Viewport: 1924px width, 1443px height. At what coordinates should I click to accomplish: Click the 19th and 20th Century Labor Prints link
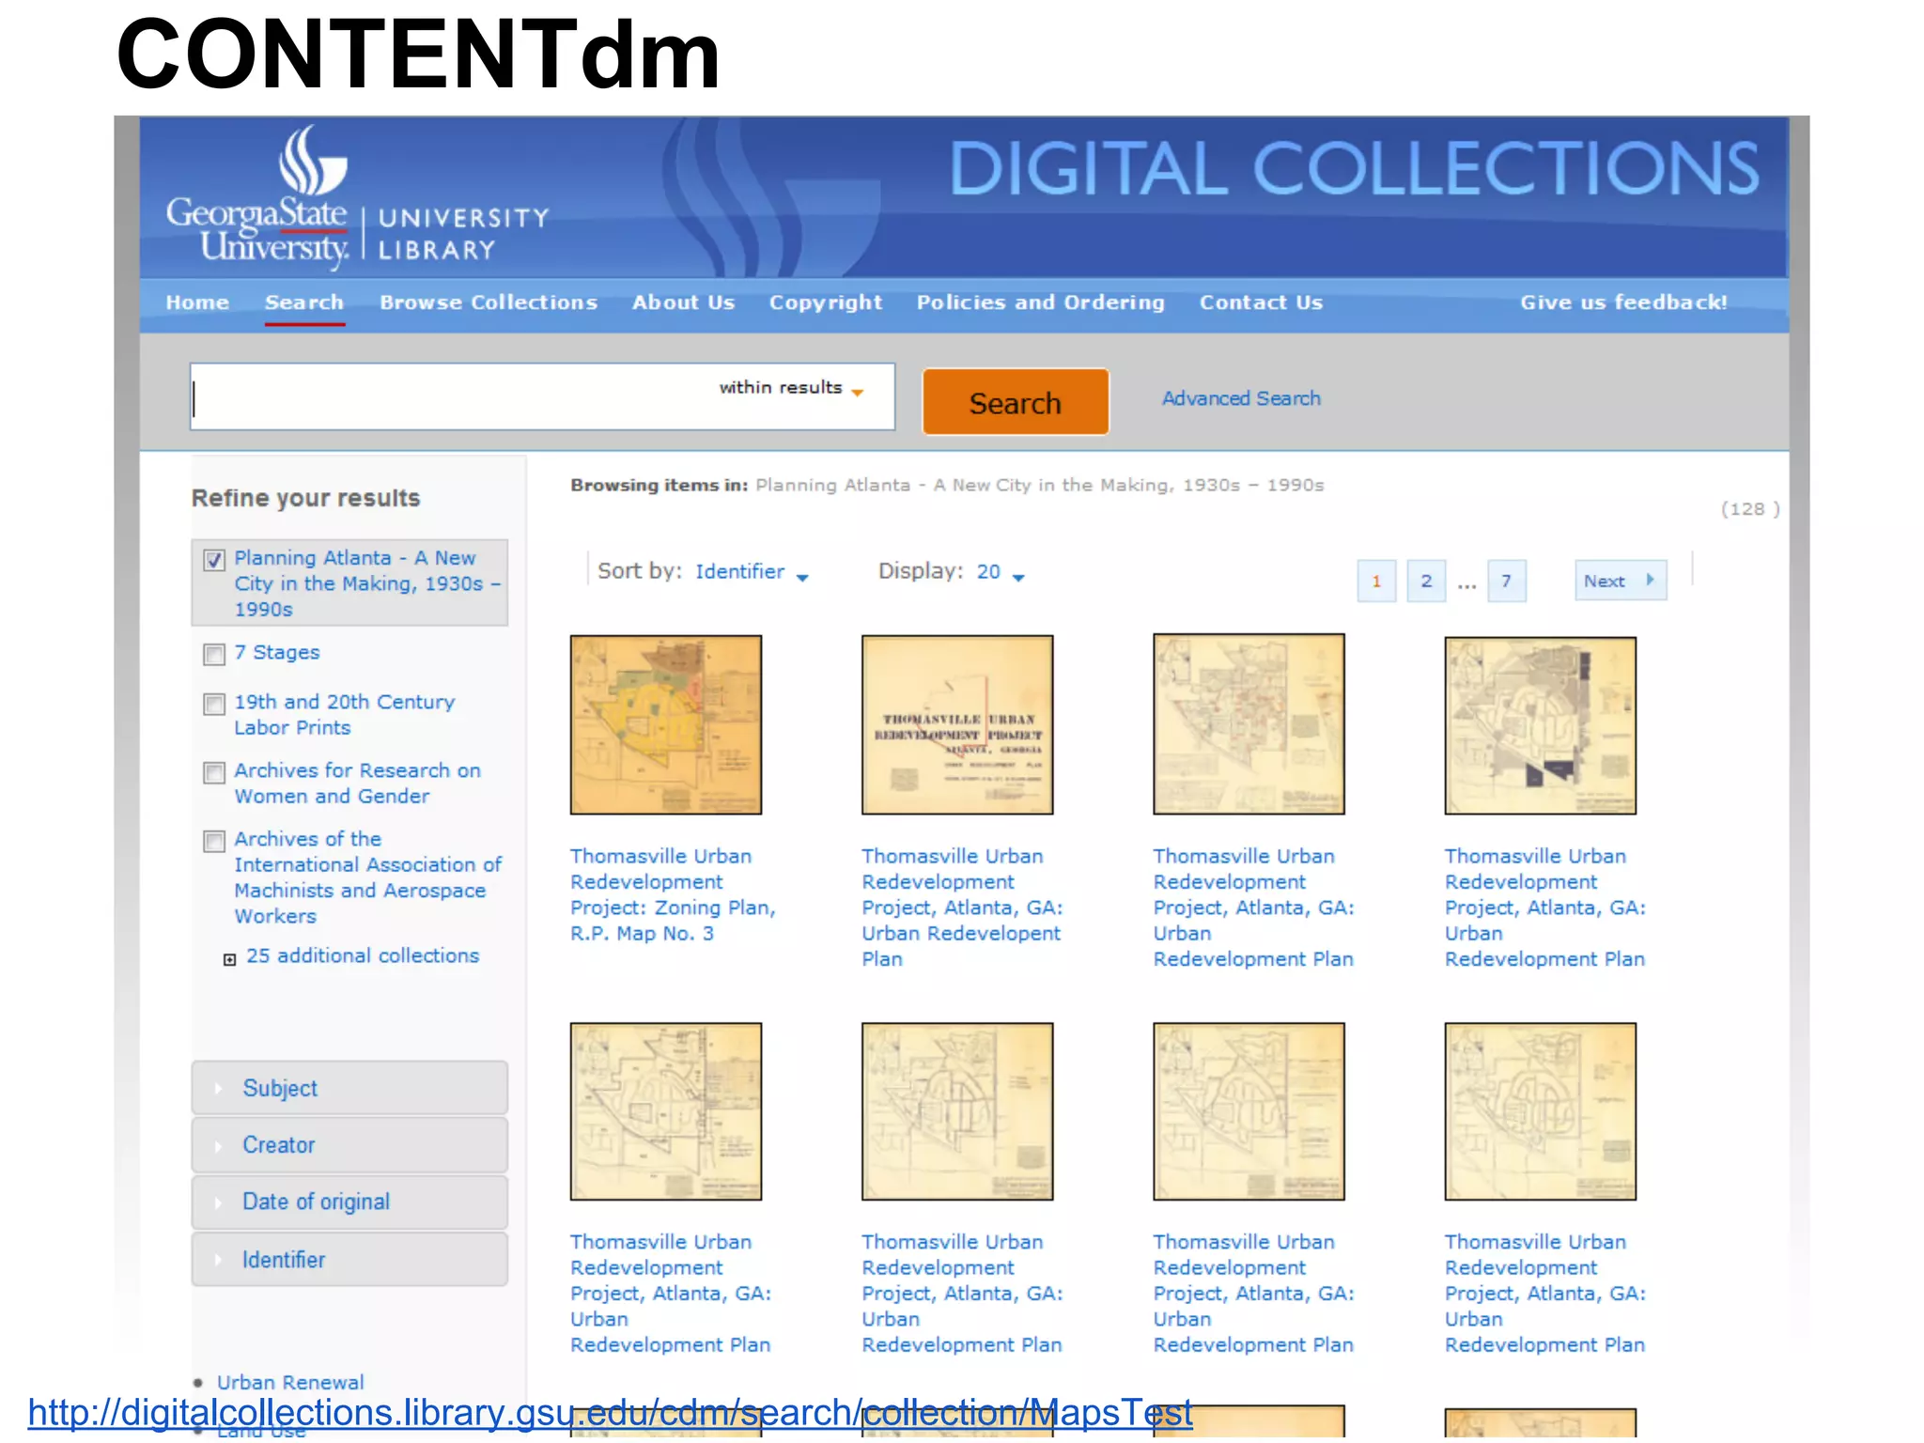click(344, 714)
